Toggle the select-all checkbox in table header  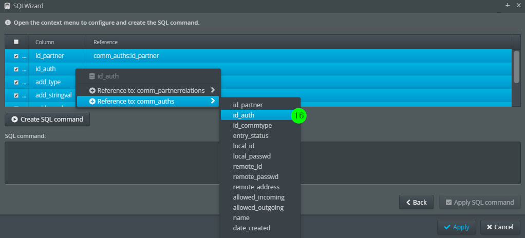[16, 42]
